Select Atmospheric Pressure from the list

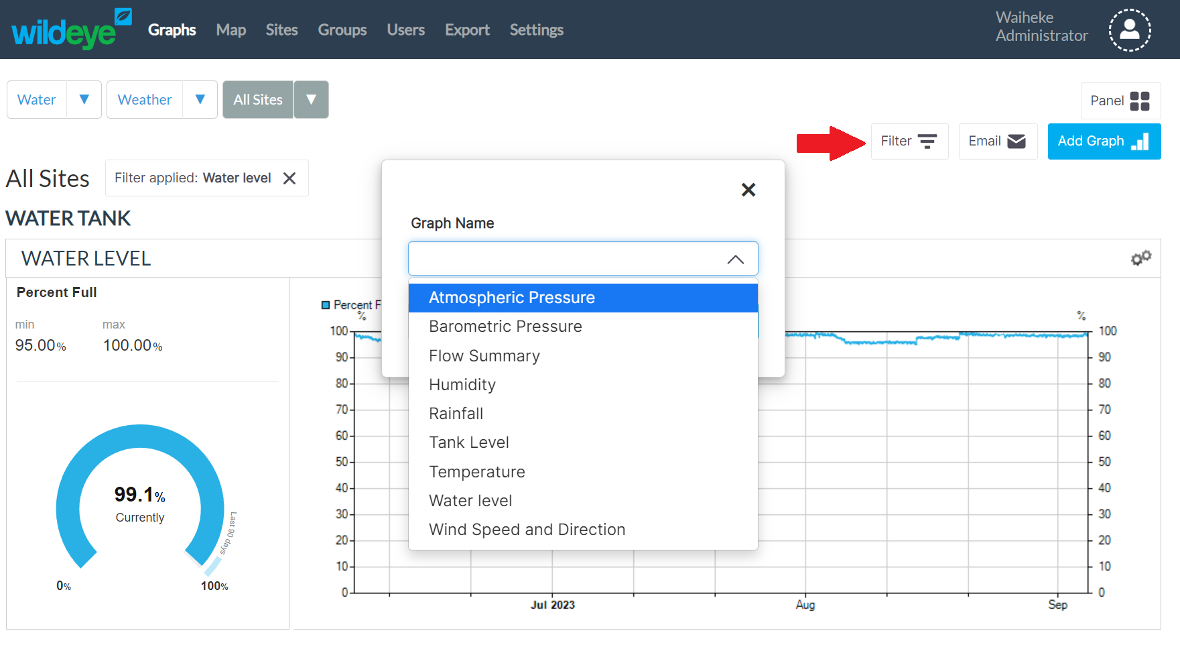(512, 298)
